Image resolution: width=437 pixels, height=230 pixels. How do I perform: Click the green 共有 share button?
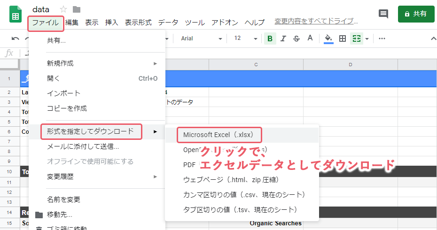(x=416, y=14)
